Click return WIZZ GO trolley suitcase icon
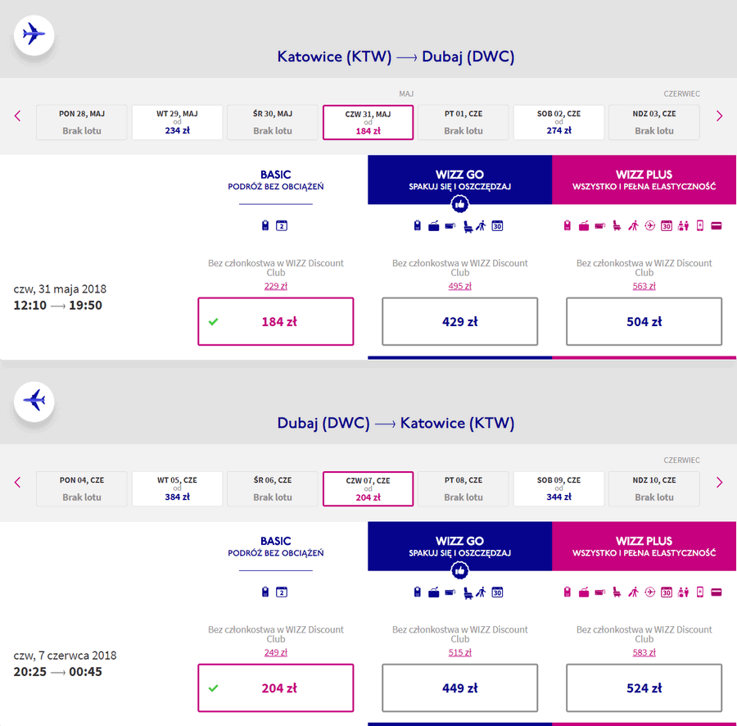737x726 pixels. coord(434,592)
